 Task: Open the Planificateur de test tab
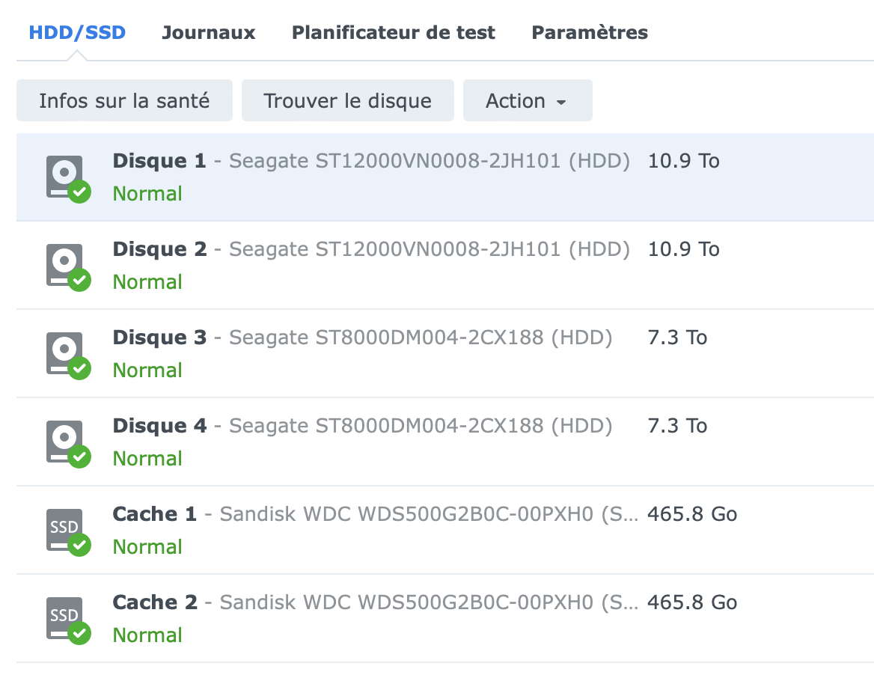(393, 33)
